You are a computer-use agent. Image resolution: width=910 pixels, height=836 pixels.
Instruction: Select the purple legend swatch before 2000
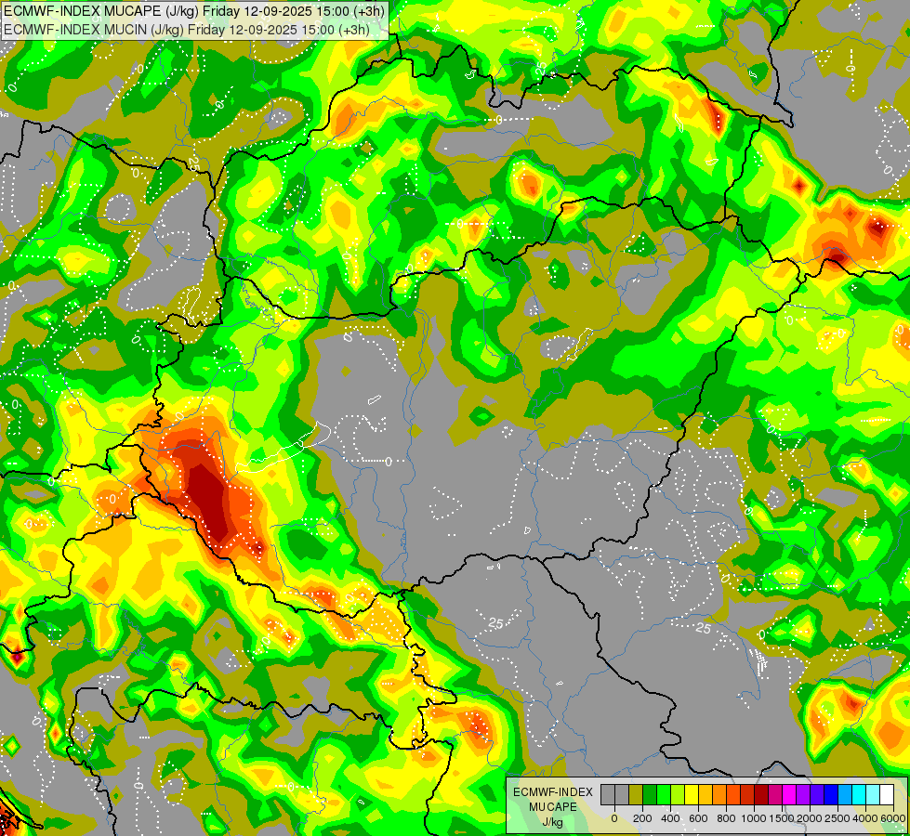point(803,794)
